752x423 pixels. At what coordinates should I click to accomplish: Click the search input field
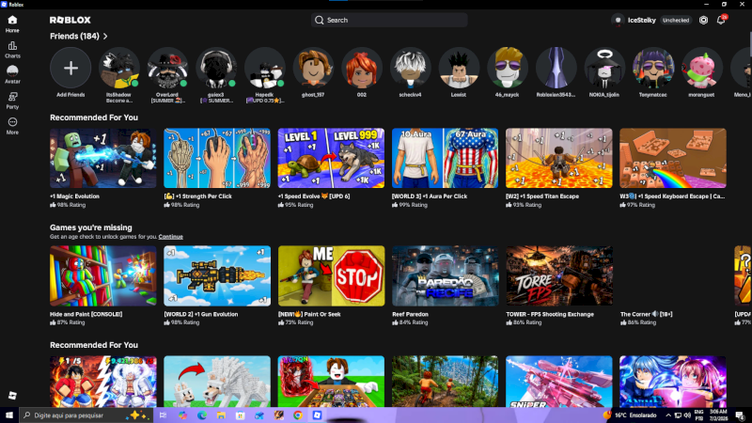[389, 20]
